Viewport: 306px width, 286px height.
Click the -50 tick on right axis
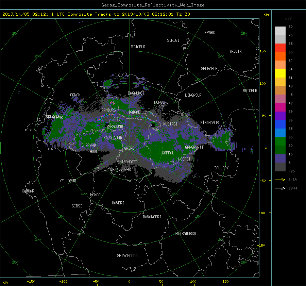(x=263, y=181)
